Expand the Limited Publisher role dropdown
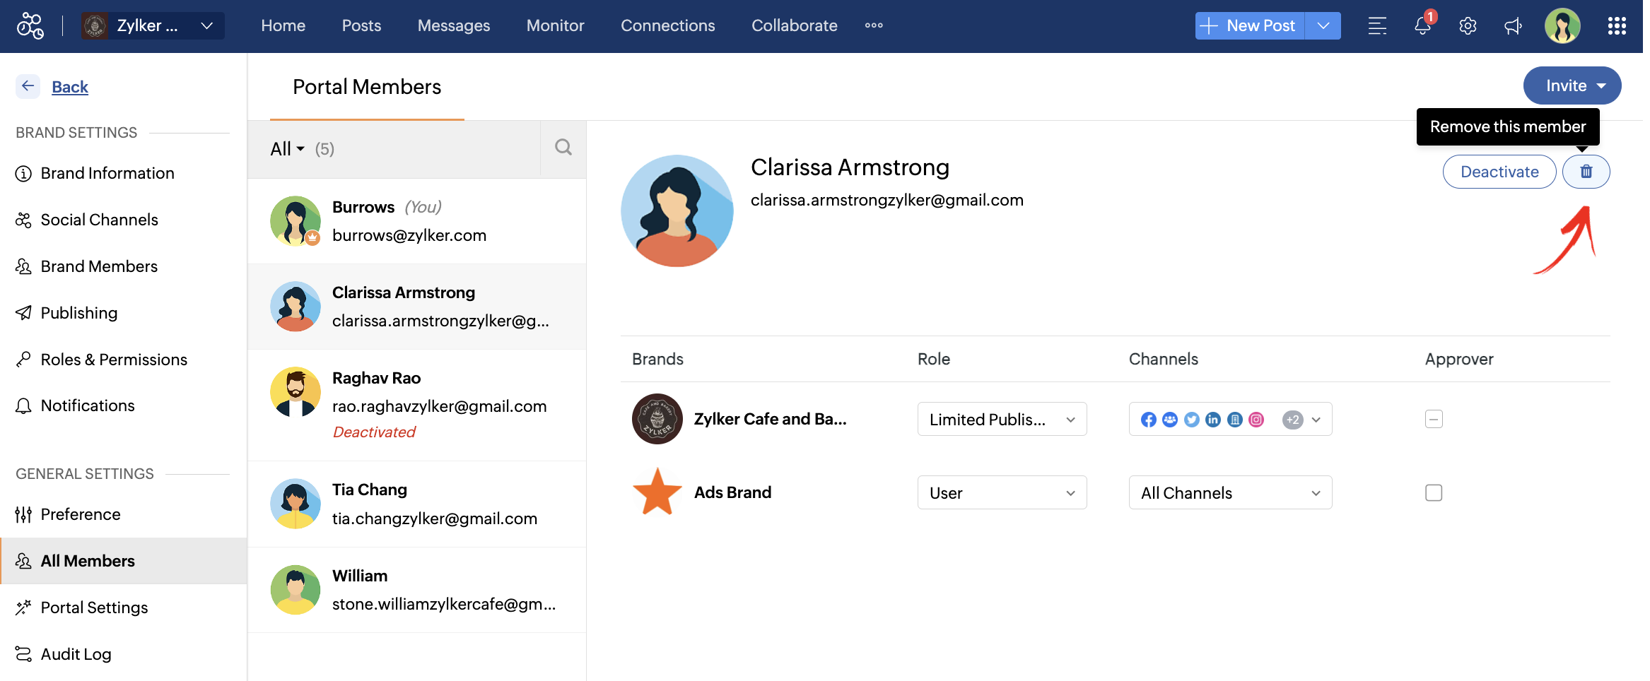Viewport: 1650px width, 681px height. [1002, 419]
